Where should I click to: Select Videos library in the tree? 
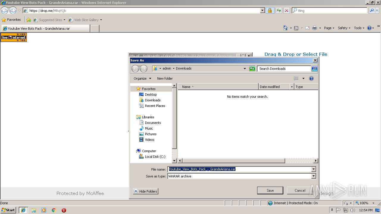coord(149,140)
